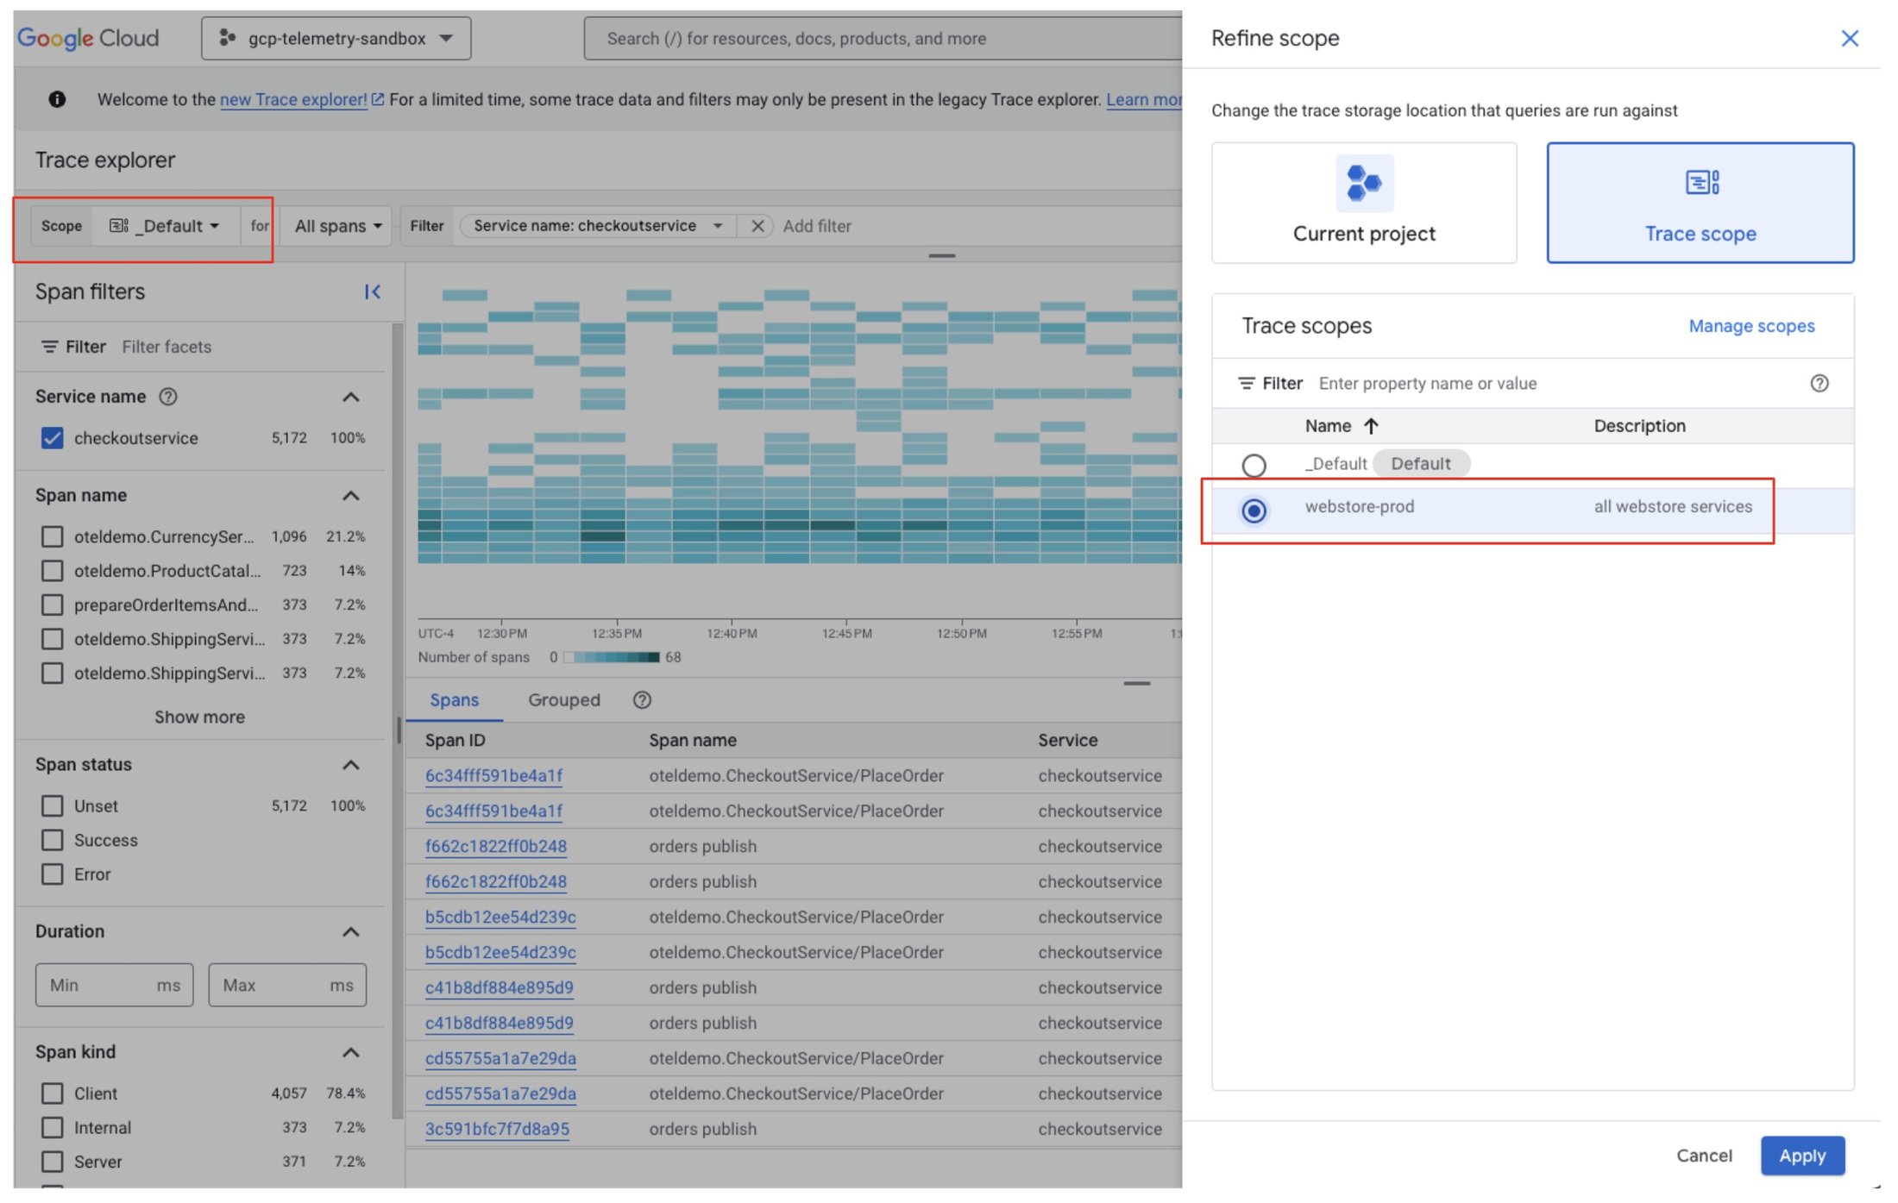Image resolution: width=1898 pixels, height=1203 pixels.
Task: Check the Client span kind
Action: point(52,1093)
